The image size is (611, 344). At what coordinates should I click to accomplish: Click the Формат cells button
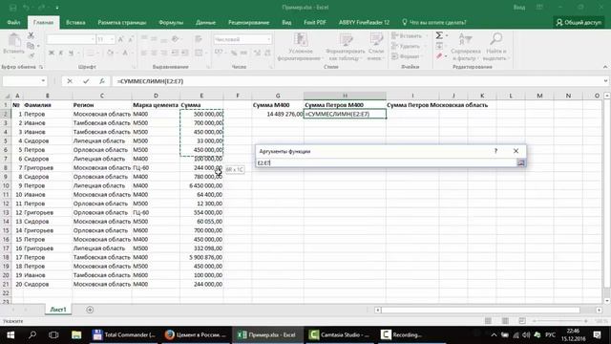(407, 56)
